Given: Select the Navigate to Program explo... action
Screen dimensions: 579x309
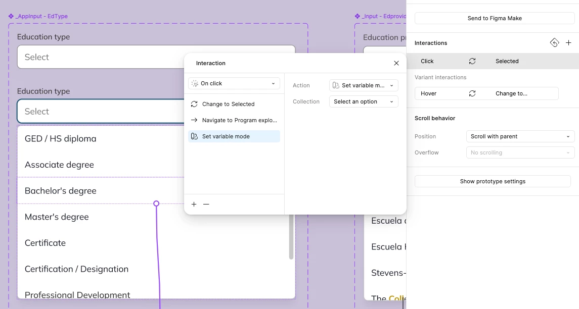Looking at the screenshot, I should pyautogui.click(x=234, y=120).
